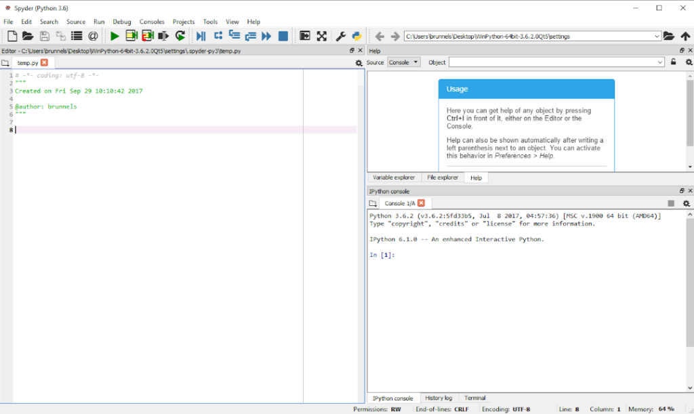Screen dimensions: 694x414
Task: Open the file list management icon
Action: click(x=77, y=36)
